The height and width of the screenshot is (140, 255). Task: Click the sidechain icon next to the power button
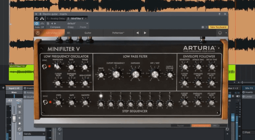[x=42, y=24]
